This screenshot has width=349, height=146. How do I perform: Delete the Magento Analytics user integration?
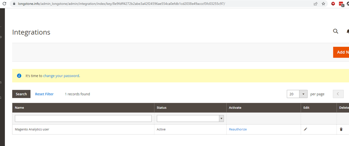pyautogui.click(x=341, y=129)
